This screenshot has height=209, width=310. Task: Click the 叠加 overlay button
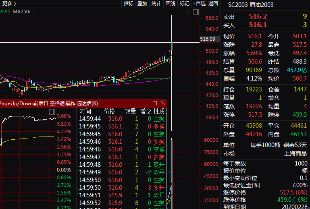[x=142, y=4]
